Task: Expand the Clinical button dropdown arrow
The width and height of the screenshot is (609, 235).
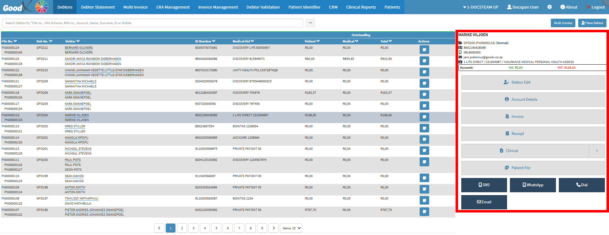Action: pos(597,151)
